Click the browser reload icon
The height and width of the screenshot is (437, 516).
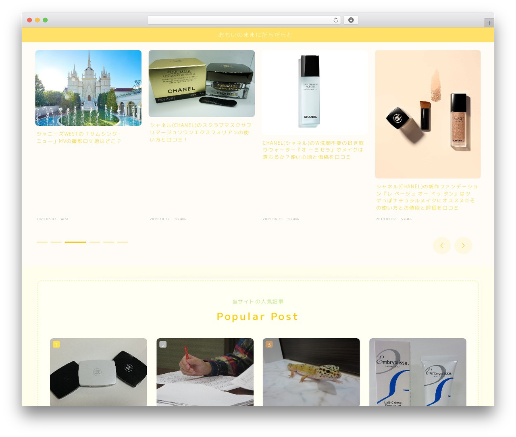click(336, 20)
